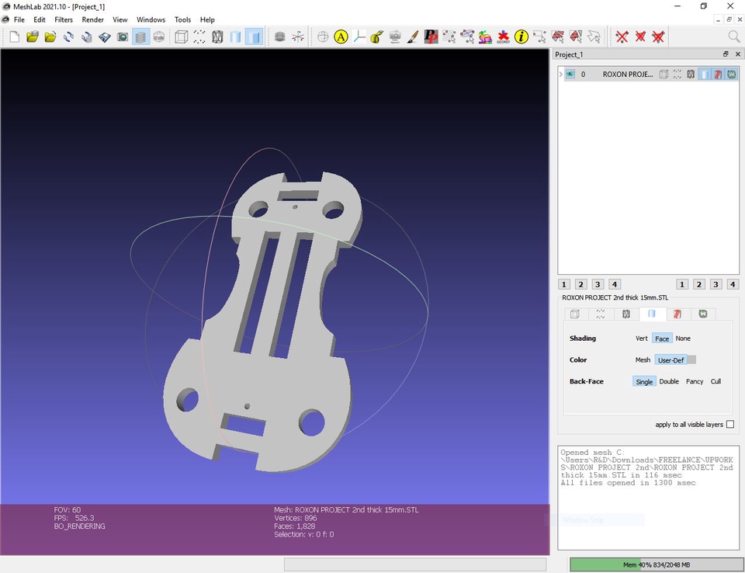Export mesh with the floppy disk icon

tap(105, 36)
